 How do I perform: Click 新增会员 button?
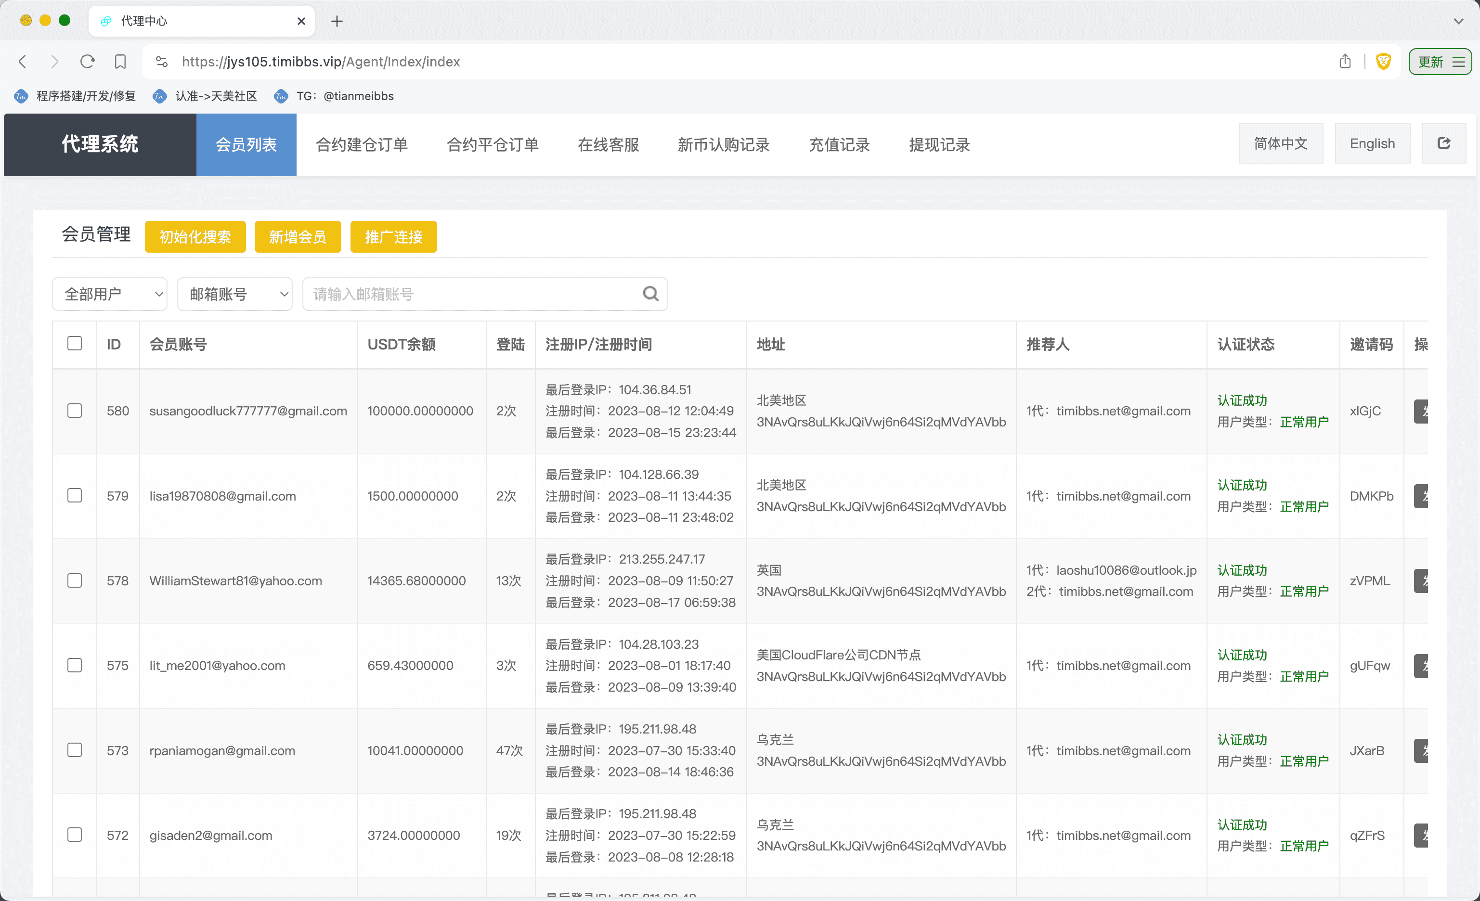(x=298, y=236)
